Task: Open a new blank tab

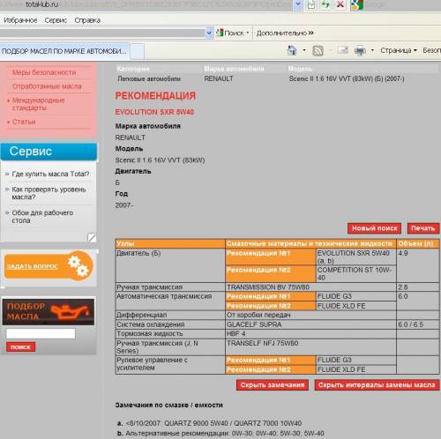Action: click(x=137, y=51)
